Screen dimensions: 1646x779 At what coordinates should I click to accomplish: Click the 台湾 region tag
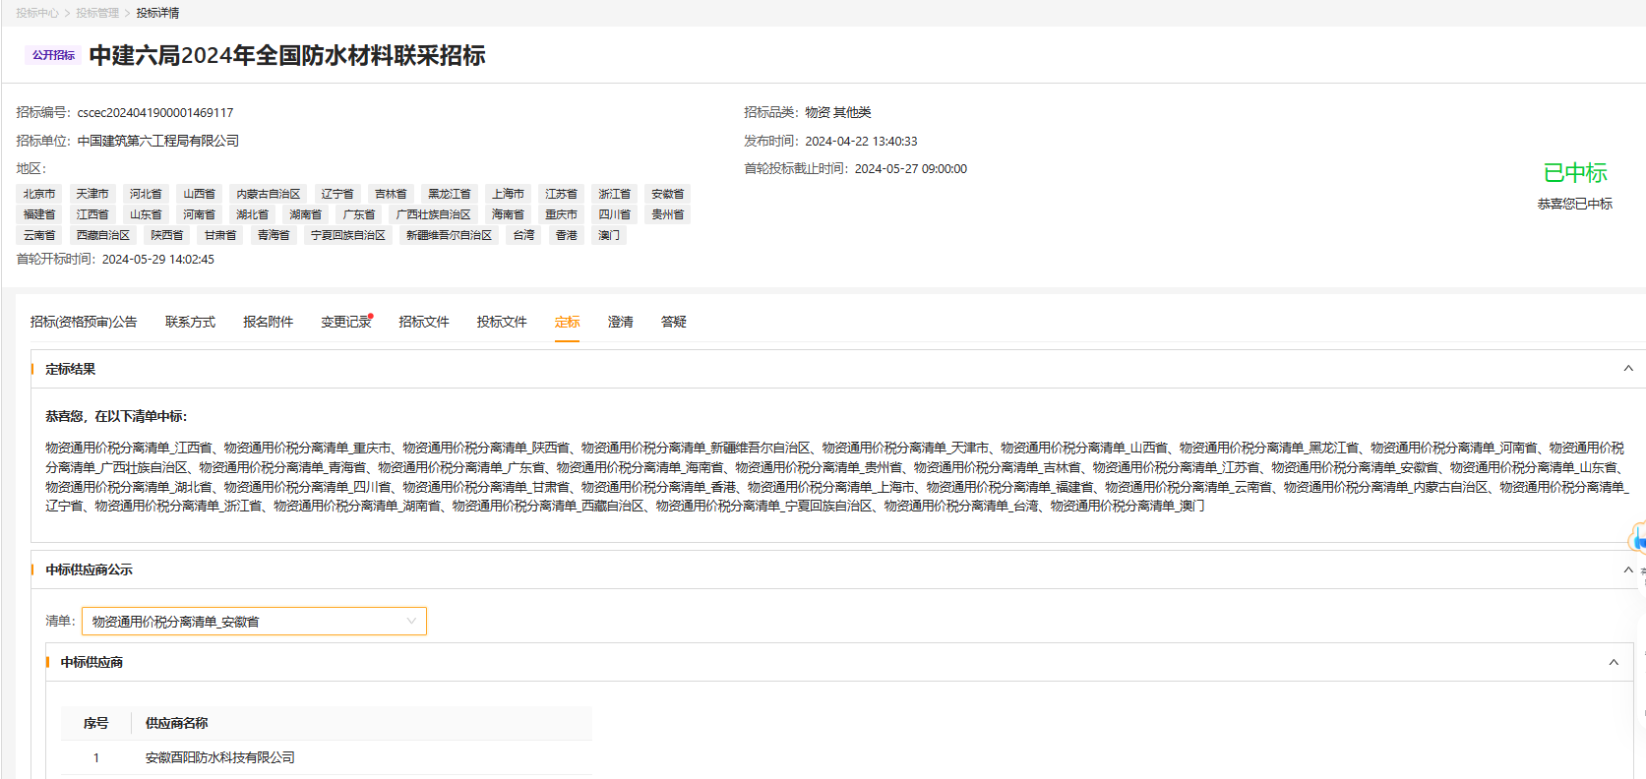(524, 235)
